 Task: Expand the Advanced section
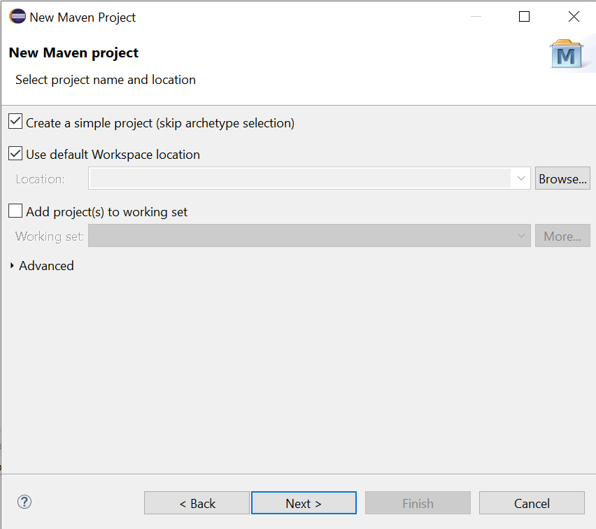pos(12,265)
